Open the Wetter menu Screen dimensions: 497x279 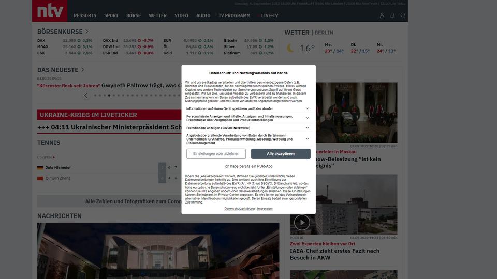point(157,16)
